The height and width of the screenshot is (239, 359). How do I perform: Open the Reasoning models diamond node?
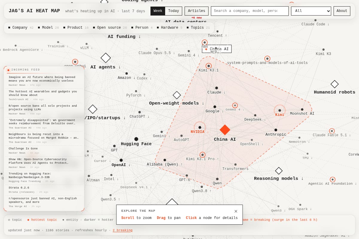pos(279,171)
